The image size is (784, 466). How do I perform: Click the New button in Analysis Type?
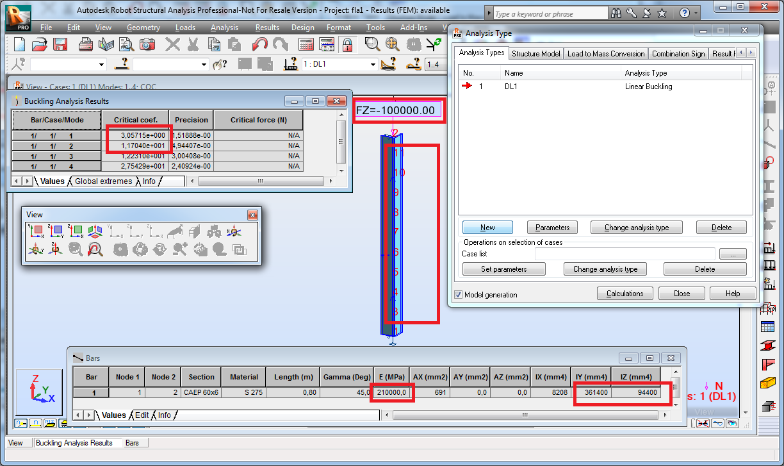(x=487, y=228)
